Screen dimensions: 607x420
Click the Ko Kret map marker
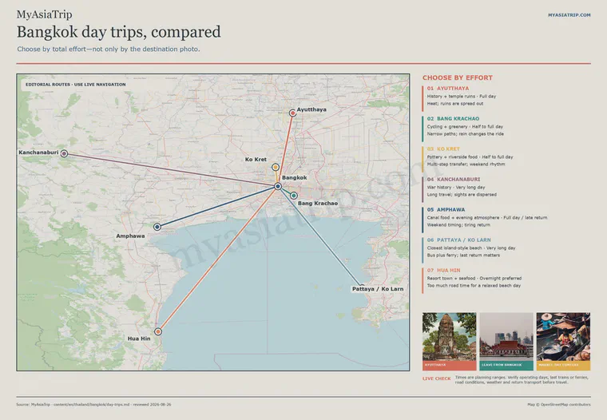pyautogui.click(x=276, y=167)
